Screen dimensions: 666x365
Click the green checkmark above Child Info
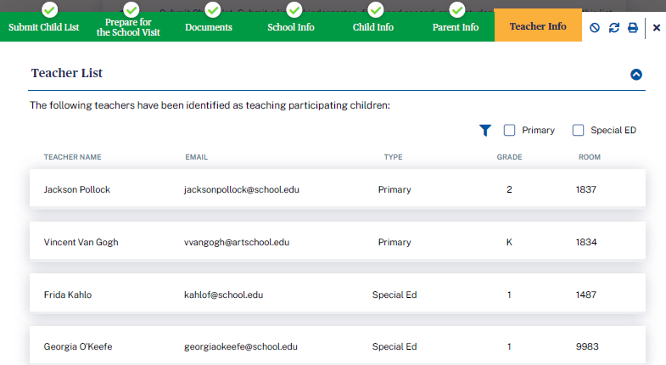click(x=375, y=10)
